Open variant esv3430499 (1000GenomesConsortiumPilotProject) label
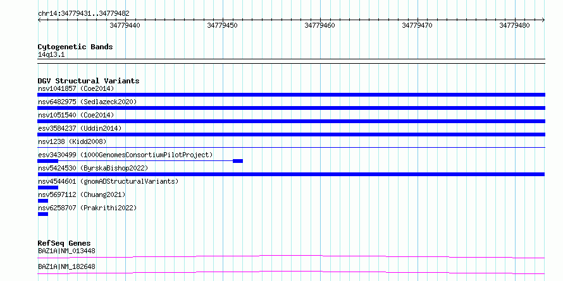This screenshot has height=281, width=563. click(125, 155)
